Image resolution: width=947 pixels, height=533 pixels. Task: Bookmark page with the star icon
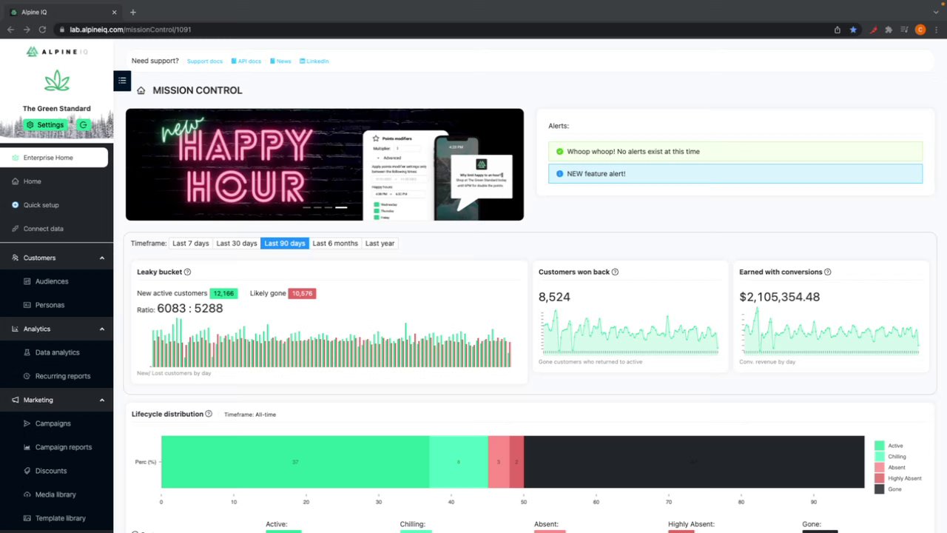click(853, 30)
